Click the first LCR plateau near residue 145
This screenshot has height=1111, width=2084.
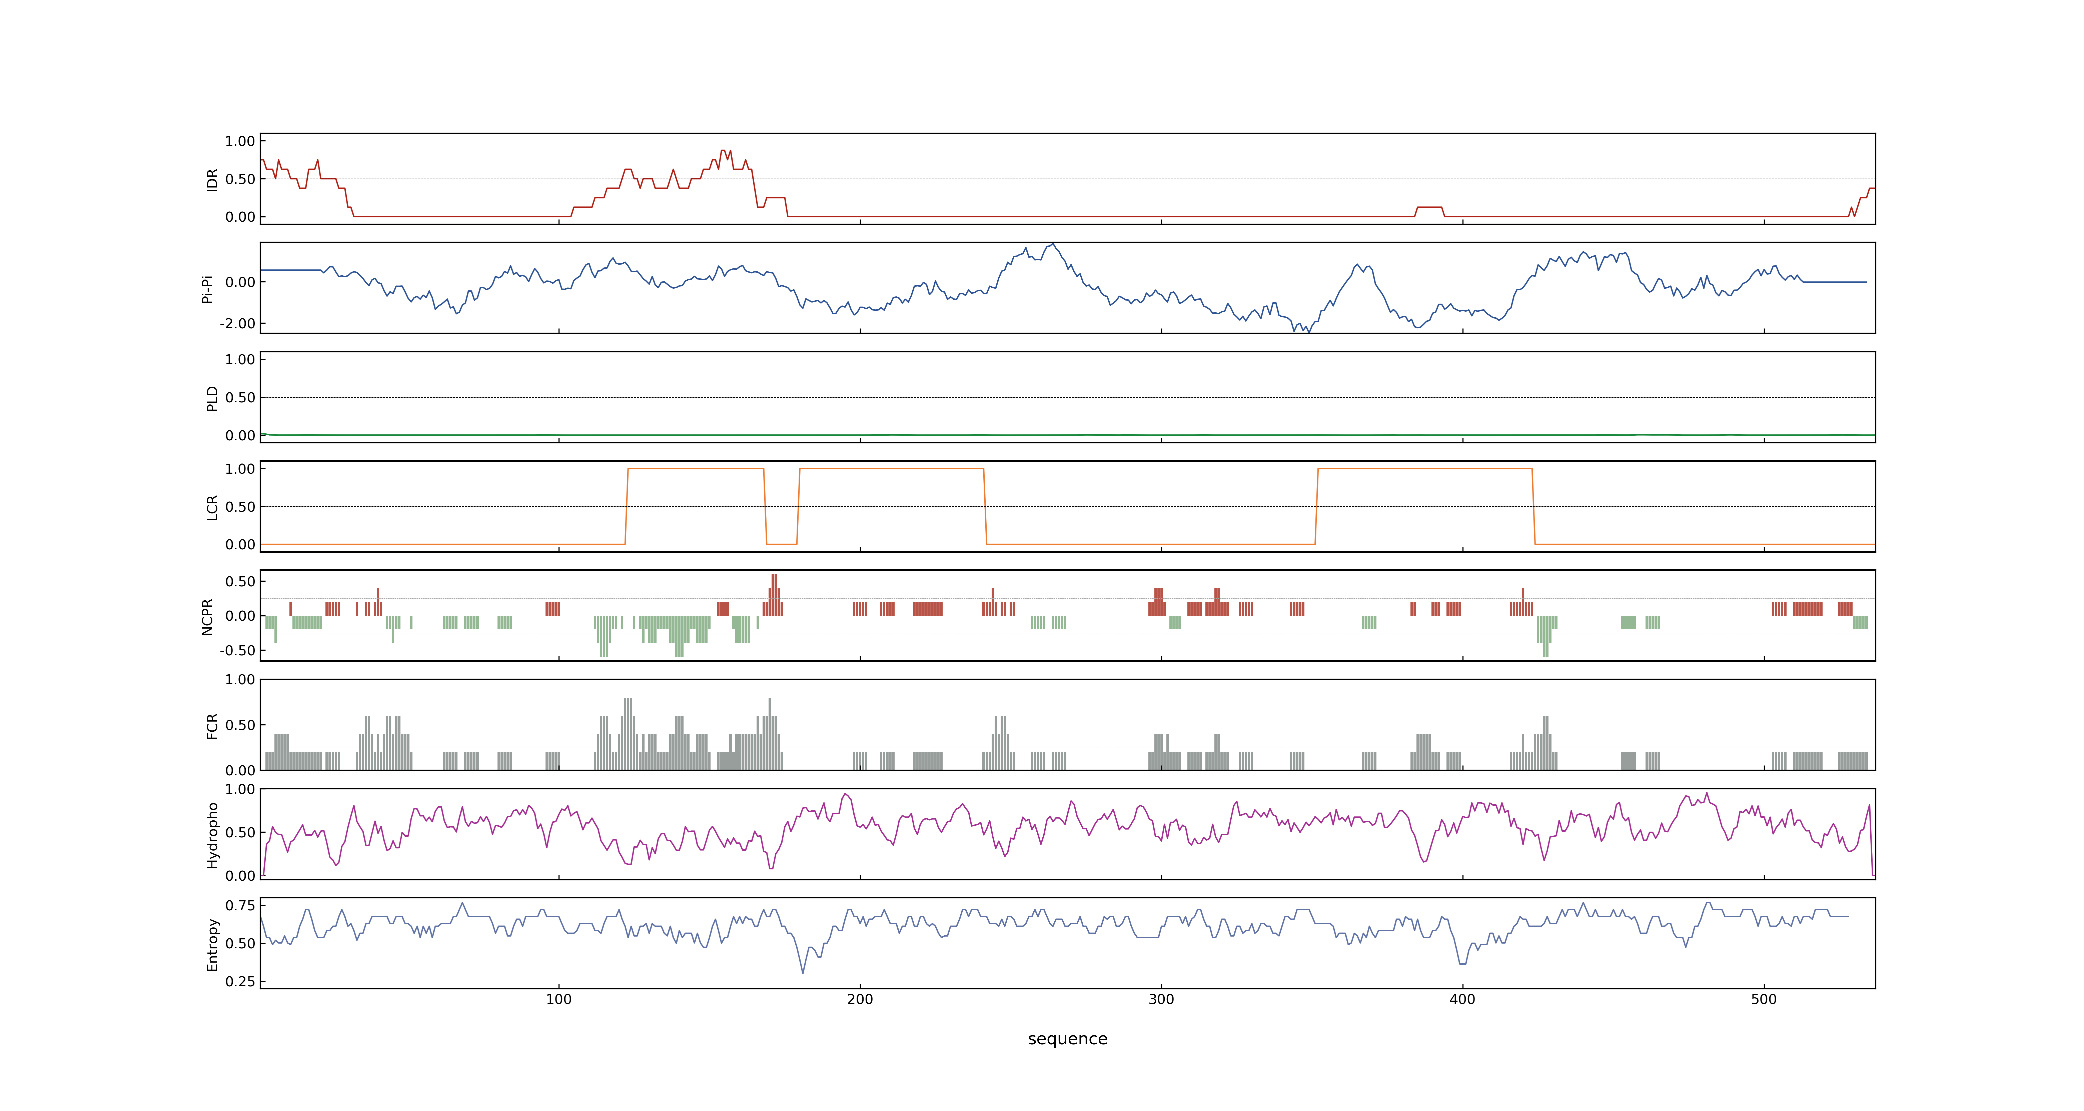coord(696,468)
